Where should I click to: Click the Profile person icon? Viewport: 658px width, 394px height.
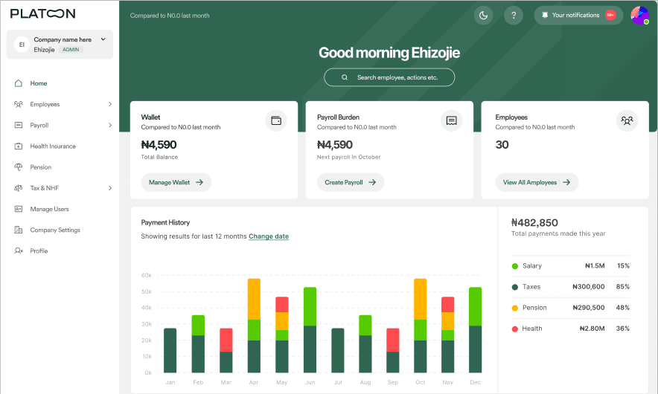coord(19,251)
